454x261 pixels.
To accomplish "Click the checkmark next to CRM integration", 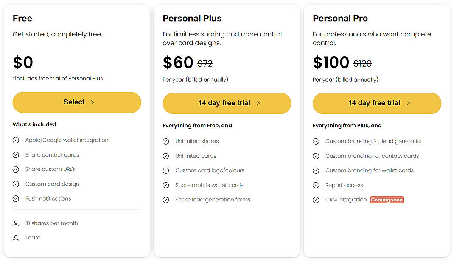I will (x=316, y=200).
